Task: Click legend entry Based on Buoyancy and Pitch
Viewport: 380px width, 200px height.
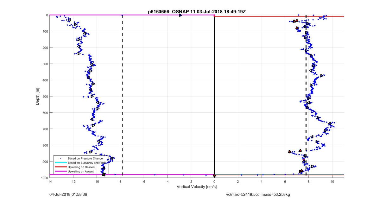Action: pos(86,163)
